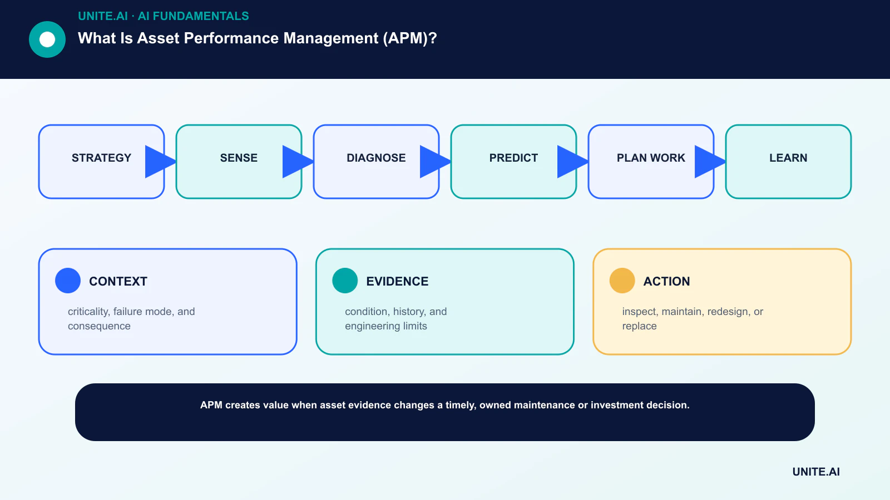Click the teal circle beside EVIDENCE

(345, 281)
